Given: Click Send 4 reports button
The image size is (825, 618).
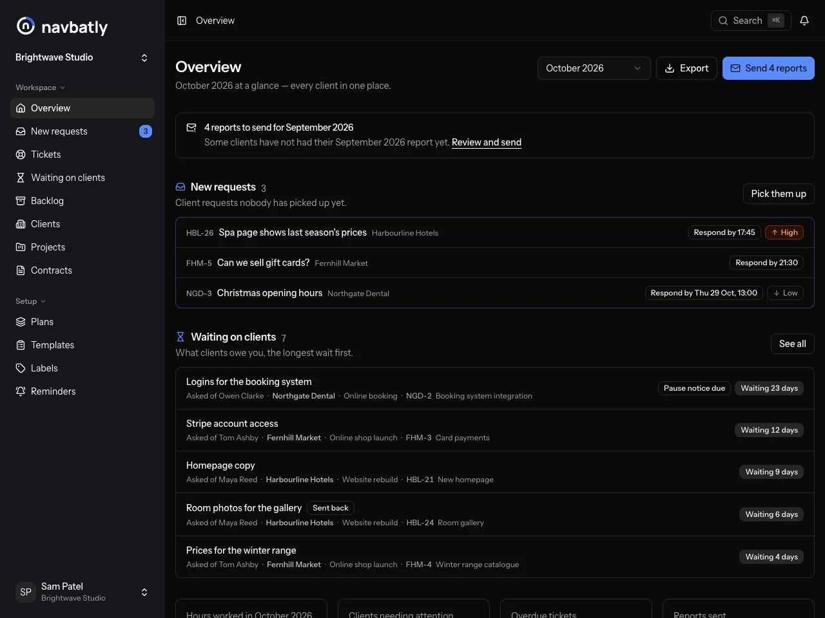Looking at the screenshot, I should coord(768,68).
